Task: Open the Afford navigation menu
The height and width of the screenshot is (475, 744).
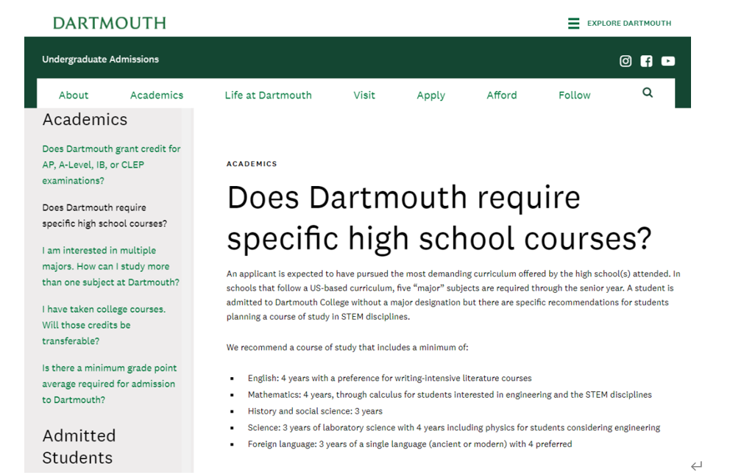Action: (x=502, y=95)
